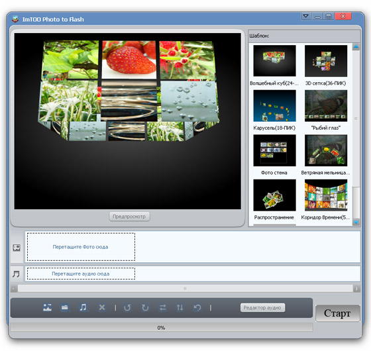Click the add audio music note icon
The height and width of the screenshot is (351, 371).
[83, 307]
